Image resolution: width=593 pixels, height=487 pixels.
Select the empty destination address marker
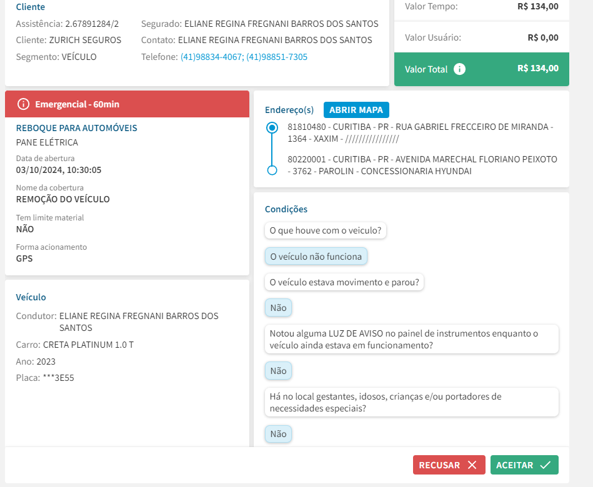(272, 170)
